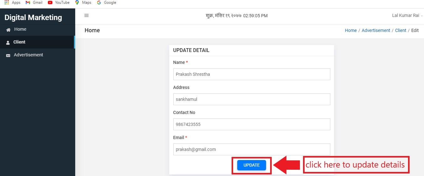424x176 pixels.
Task: Focus the Address field containing sankhamul
Action: point(252,99)
